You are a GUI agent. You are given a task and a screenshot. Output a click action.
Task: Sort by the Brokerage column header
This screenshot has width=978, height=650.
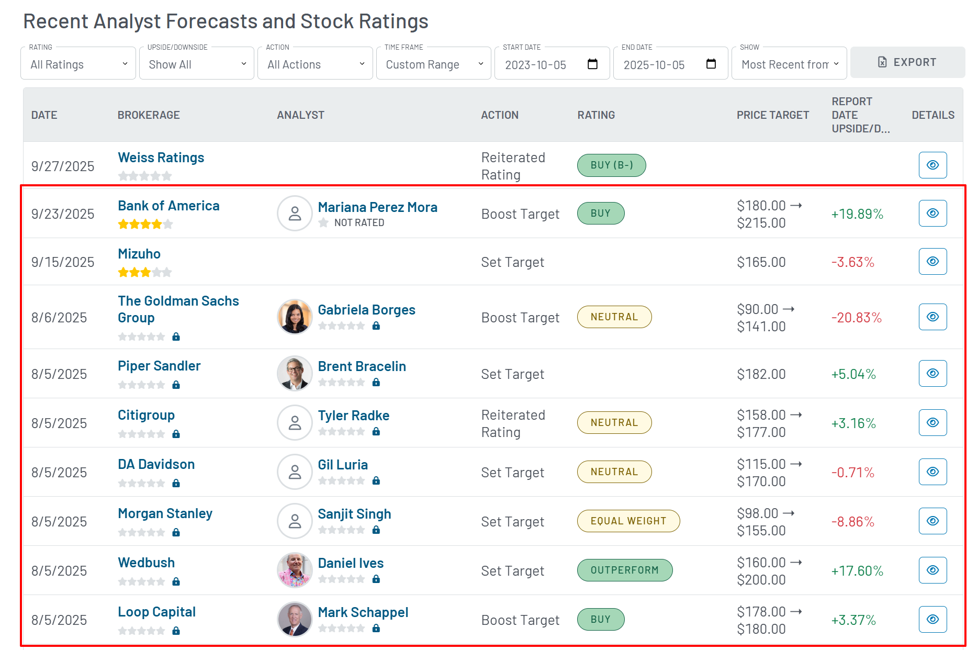tap(149, 115)
